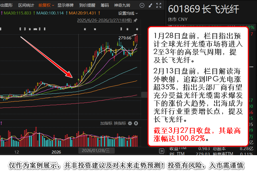This screenshot has width=257, height=176.
Task: Toggle the 筹码 chip distribution view
Action: pos(105,5)
